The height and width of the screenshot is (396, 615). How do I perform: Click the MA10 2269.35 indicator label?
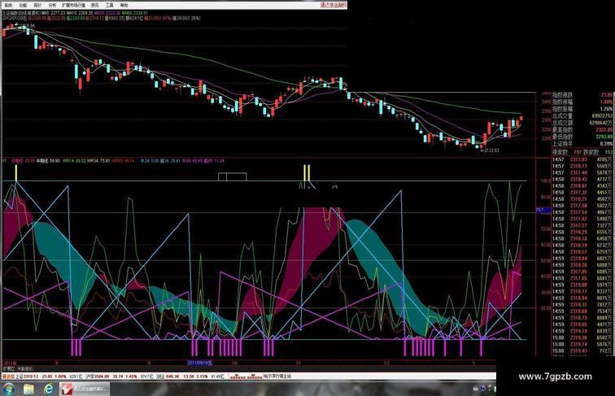click(81, 13)
